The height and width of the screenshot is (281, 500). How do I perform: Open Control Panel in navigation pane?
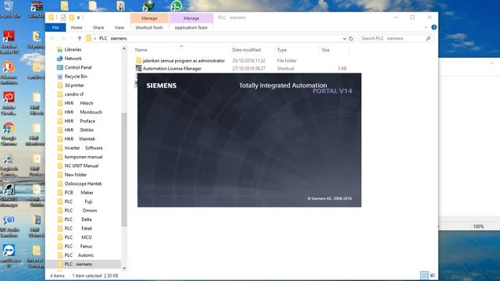[x=78, y=67]
